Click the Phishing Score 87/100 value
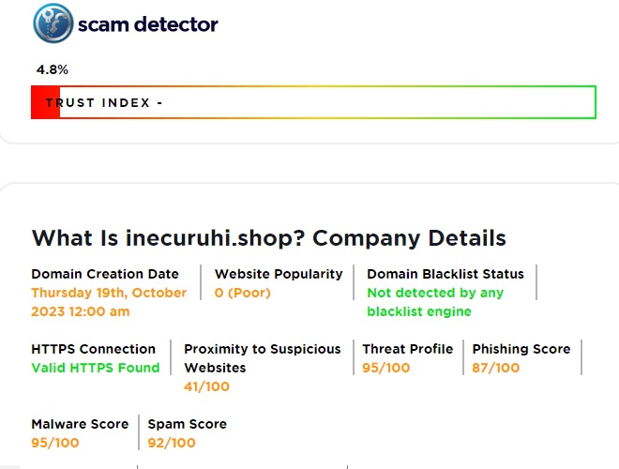619x469 pixels. click(x=496, y=368)
